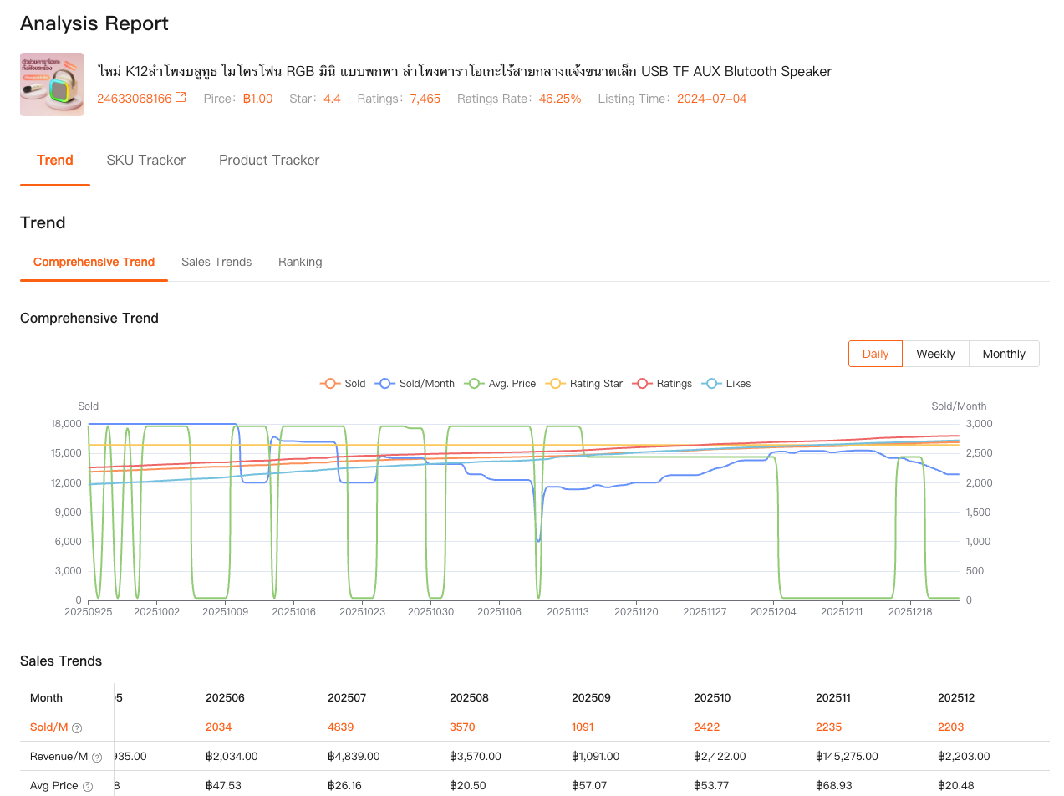
Task: Select the Daily granularity option
Action: [875, 354]
